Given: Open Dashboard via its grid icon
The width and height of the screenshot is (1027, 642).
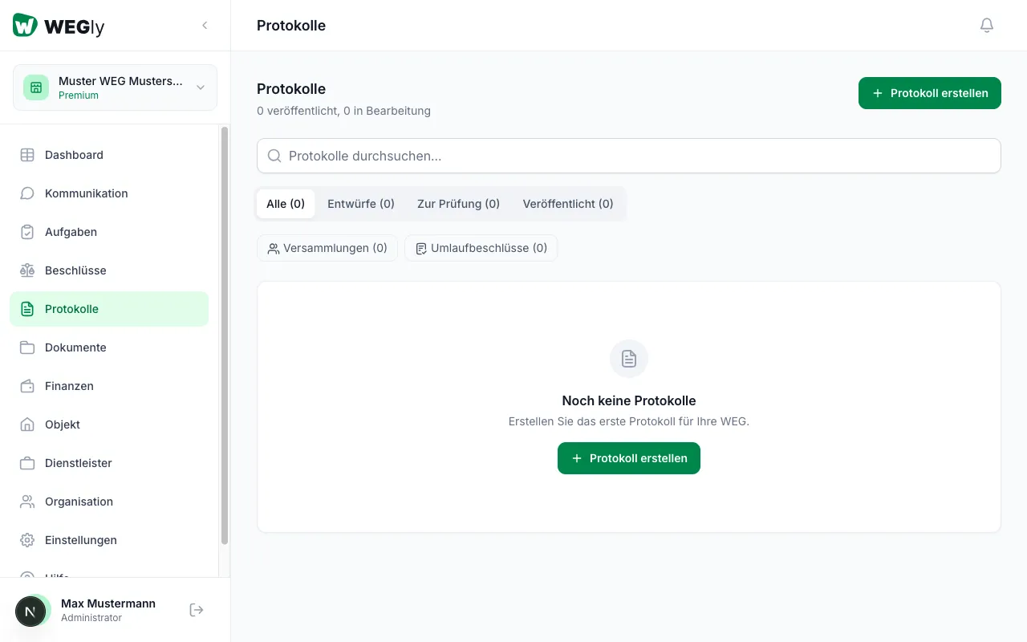Looking at the screenshot, I should [27, 155].
